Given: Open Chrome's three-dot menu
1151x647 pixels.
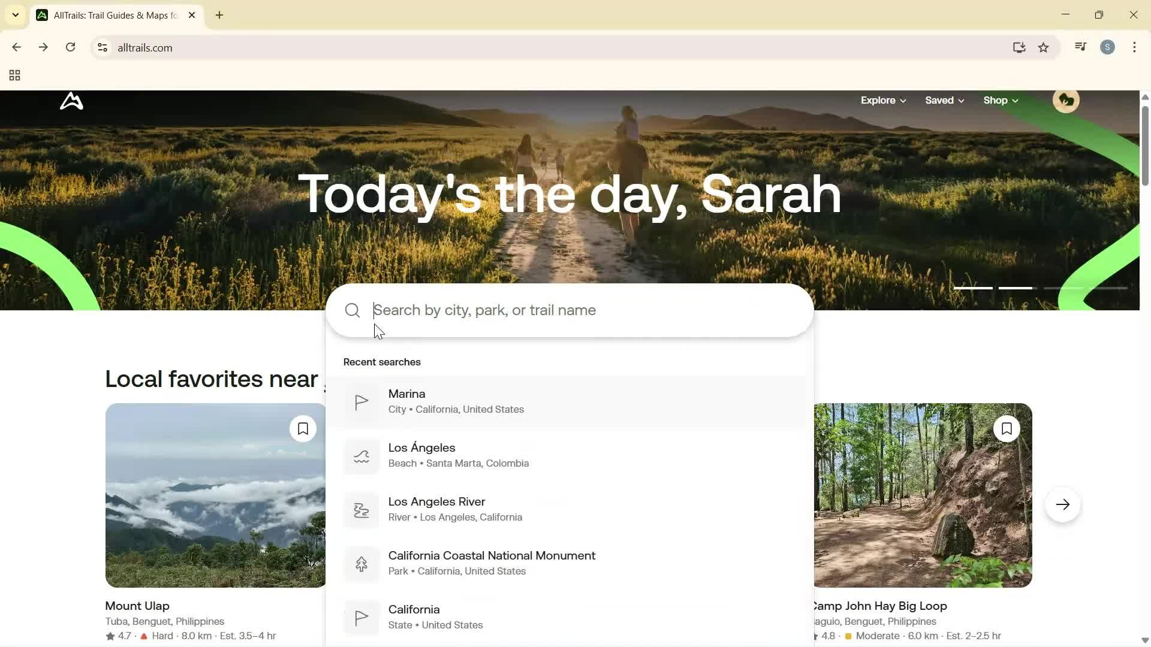Looking at the screenshot, I should 1134,47.
